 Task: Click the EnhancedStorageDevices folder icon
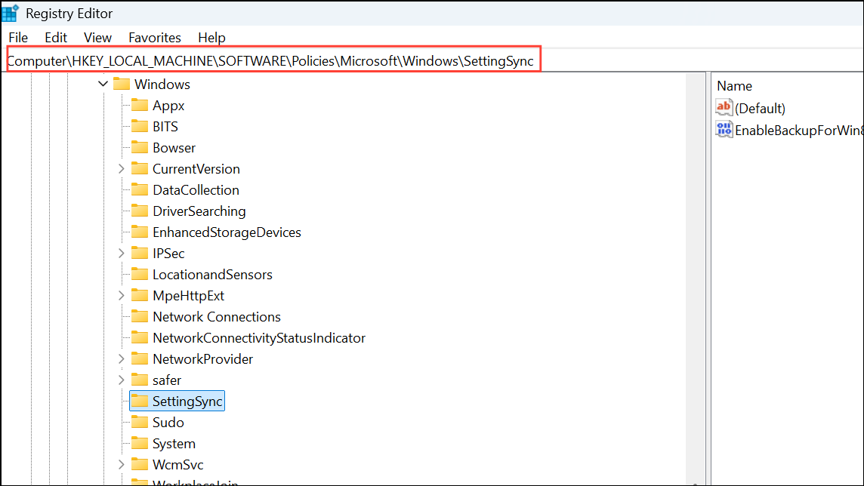tap(140, 232)
